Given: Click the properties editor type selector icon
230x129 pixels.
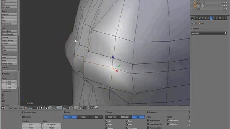Looking at the screenshot, I should click(x=193, y=18).
